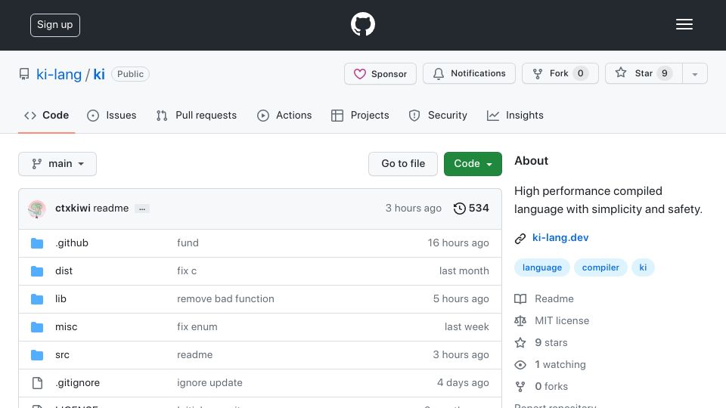Click the watching eye icon
The width and height of the screenshot is (726, 408).
pyautogui.click(x=520, y=365)
